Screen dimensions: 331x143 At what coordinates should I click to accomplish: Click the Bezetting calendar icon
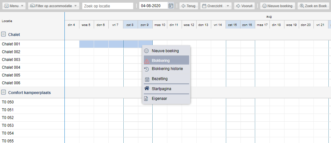coord(147,79)
